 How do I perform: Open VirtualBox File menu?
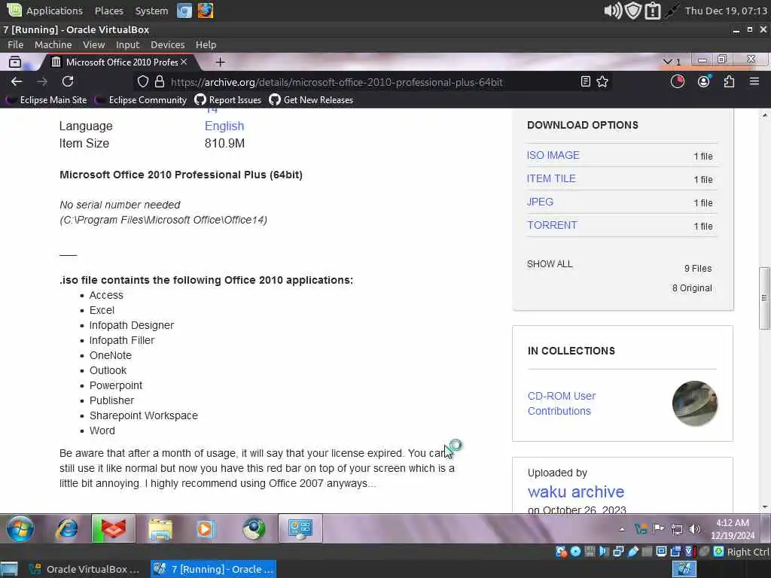coord(16,44)
